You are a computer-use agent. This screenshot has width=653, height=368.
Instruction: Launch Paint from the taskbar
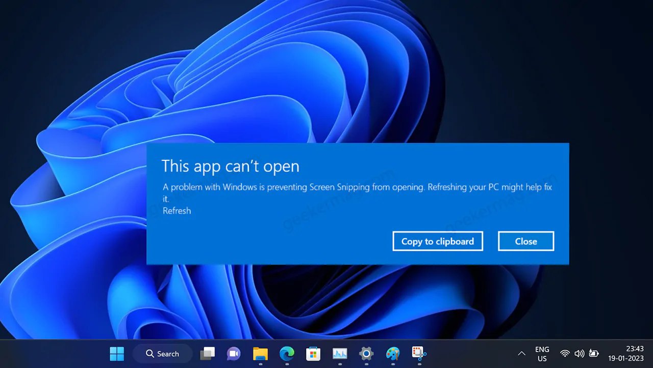(x=393, y=353)
